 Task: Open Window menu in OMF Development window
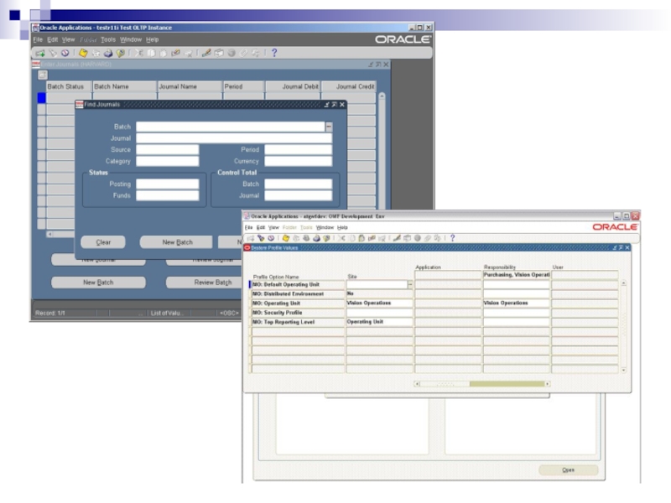tap(325, 227)
